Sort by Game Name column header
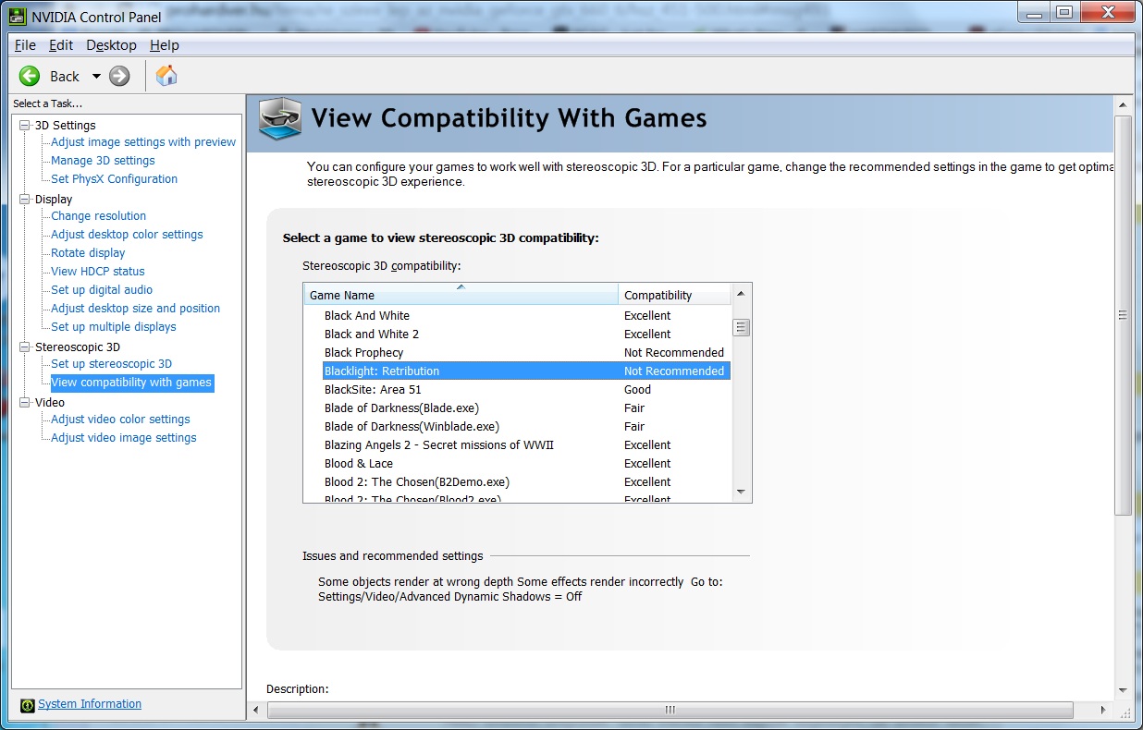Image resolution: width=1143 pixels, height=730 pixels. 461,295
